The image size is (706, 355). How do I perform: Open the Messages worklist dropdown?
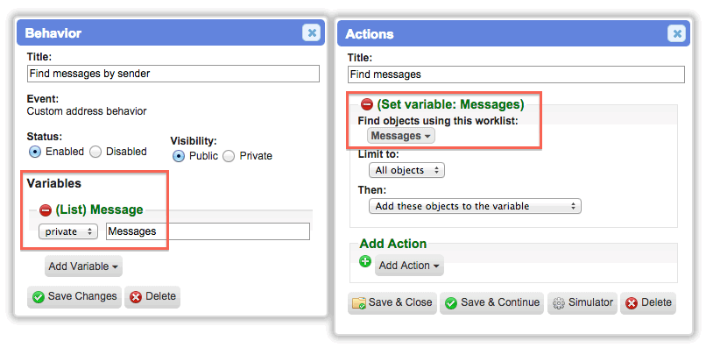[x=400, y=136]
